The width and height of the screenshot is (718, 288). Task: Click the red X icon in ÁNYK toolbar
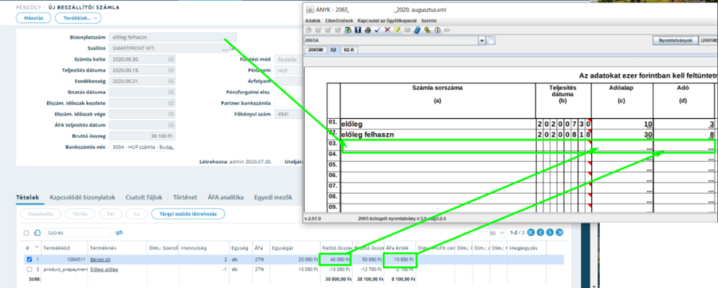388,30
